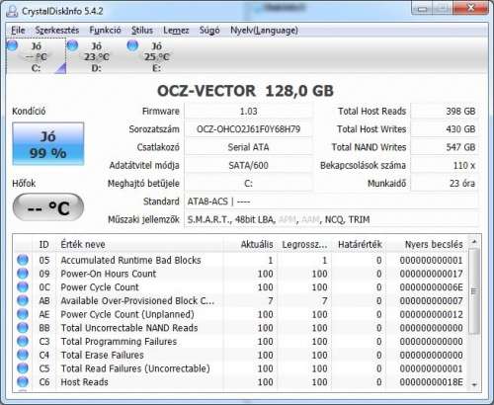Open the Funkció menu
494x405 pixels.
(x=105, y=31)
